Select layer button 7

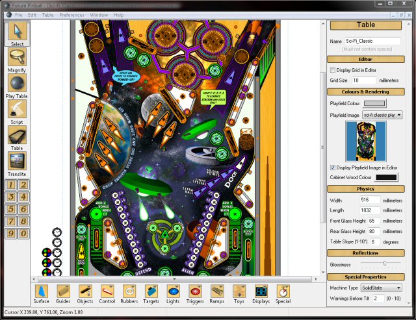(11, 221)
